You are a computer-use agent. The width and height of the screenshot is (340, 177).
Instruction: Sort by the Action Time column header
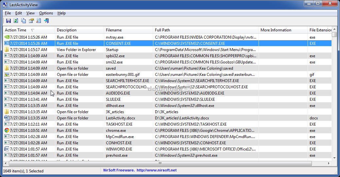[x=29, y=30]
